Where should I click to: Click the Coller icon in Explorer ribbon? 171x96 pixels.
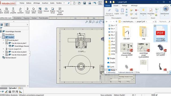coord(122,11)
